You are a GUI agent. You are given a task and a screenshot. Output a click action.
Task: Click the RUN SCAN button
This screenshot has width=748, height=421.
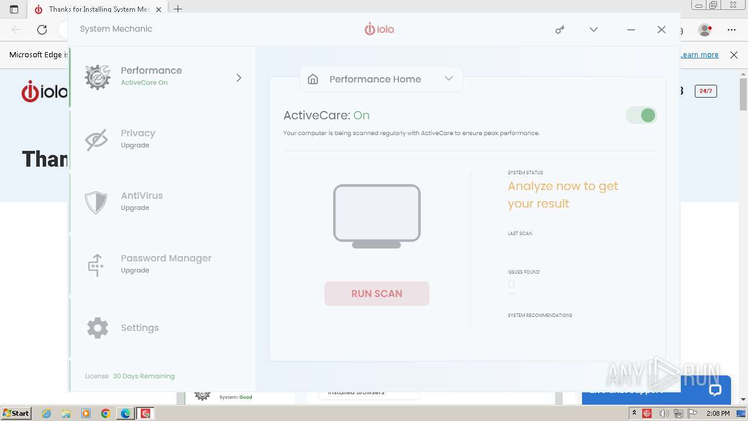pyautogui.click(x=377, y=294)
